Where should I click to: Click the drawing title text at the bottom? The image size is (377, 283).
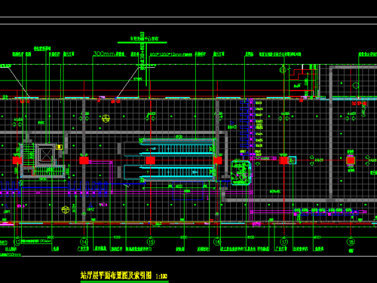tap(116, 275)
